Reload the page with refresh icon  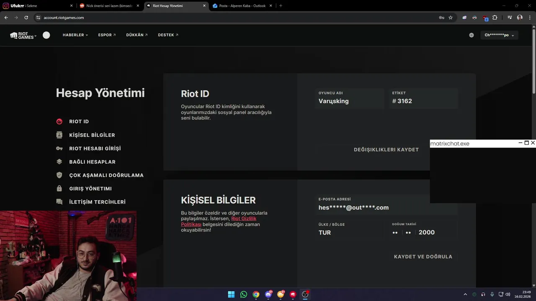pyautogui.click(x=26, y=18)
